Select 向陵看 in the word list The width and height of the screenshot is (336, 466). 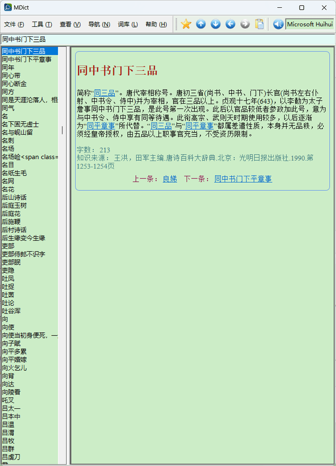point(30,392)
